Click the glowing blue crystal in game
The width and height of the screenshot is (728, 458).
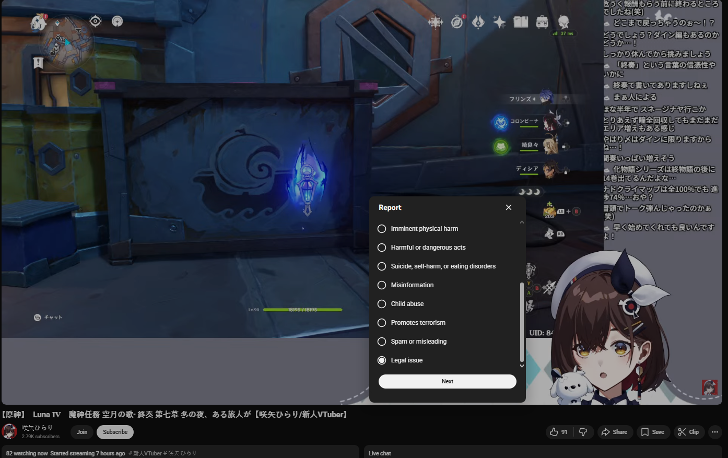click(x=308, y=178)
